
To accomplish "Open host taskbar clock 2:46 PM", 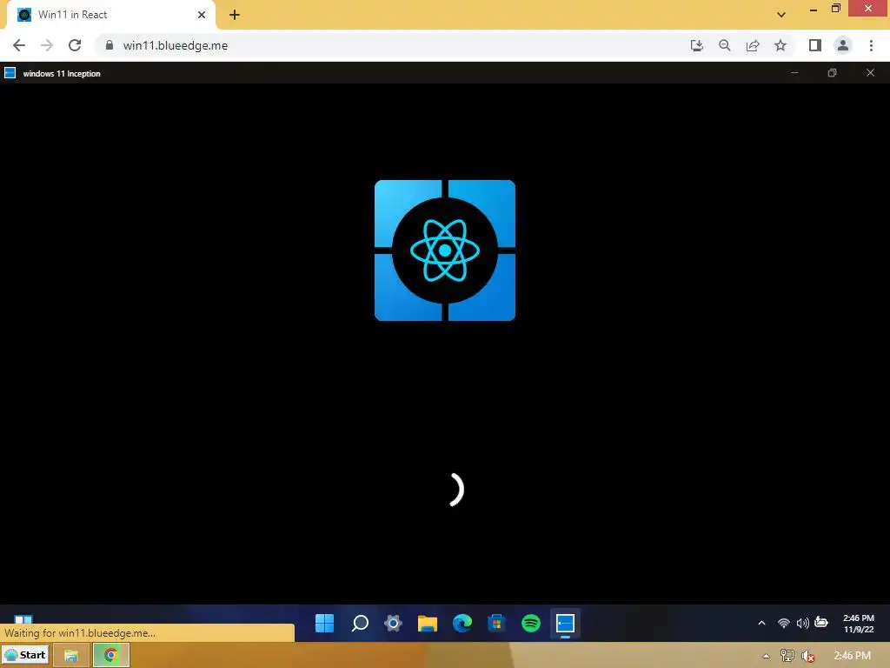I will [x=852, y=656].
